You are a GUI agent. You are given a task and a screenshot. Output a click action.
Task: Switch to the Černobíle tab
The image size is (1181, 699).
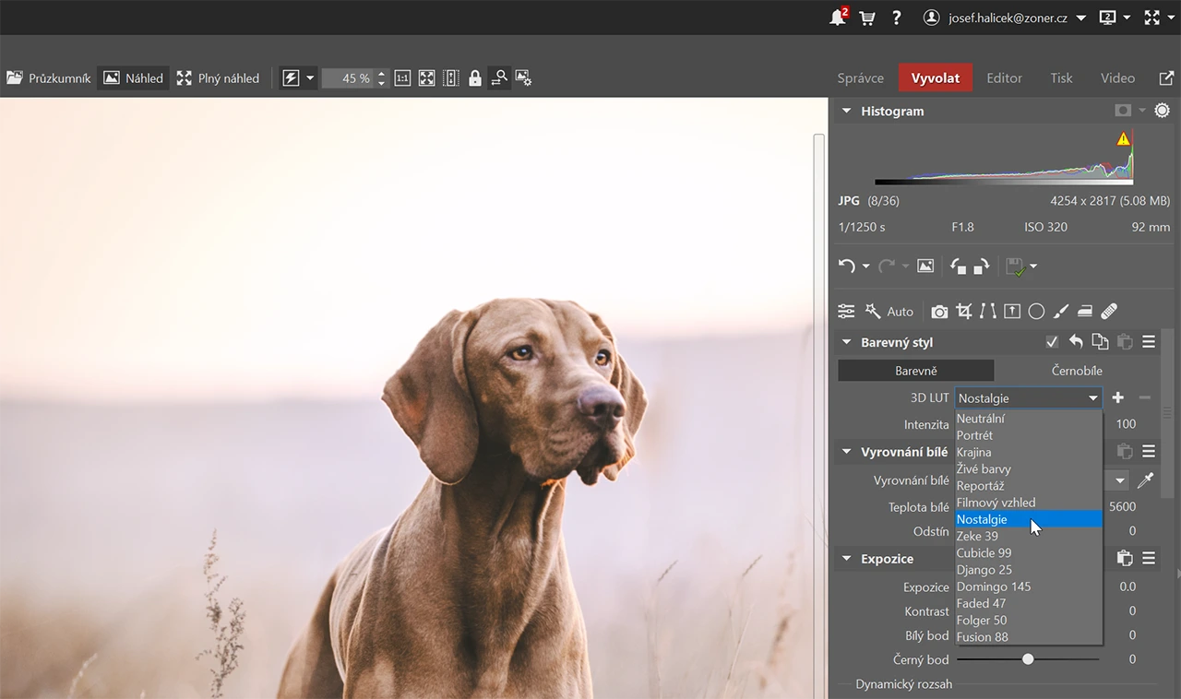tap(1076, 370)
